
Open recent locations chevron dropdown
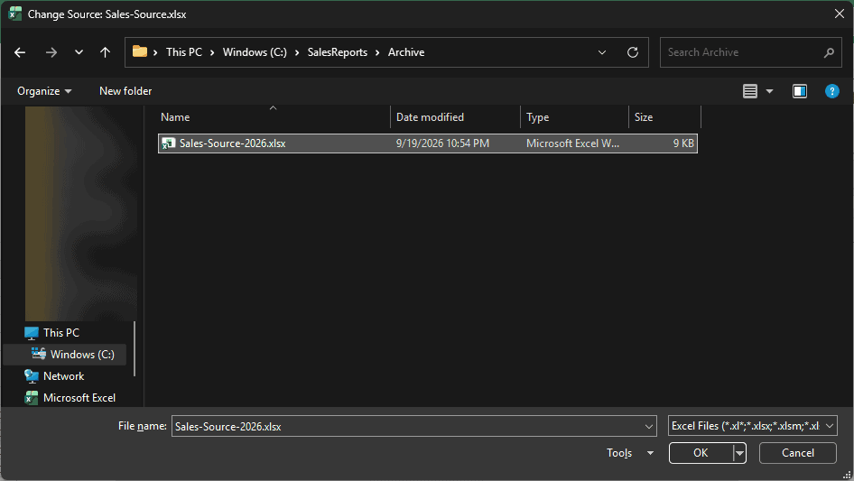click(x=79, y=52)
